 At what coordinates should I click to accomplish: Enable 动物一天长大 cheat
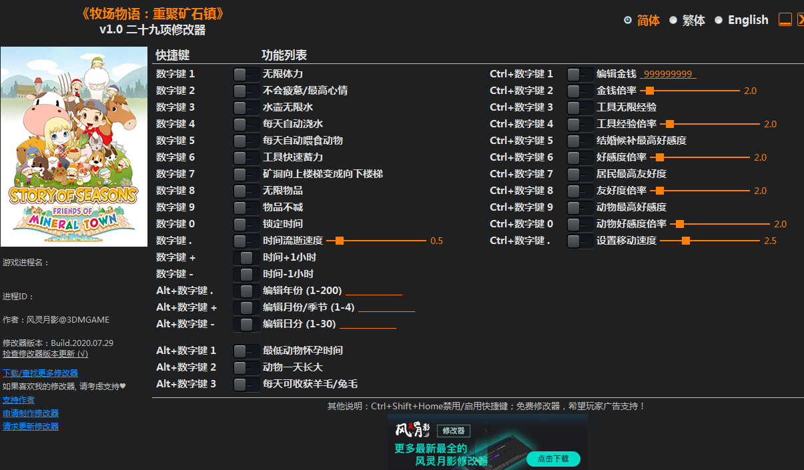246,367
